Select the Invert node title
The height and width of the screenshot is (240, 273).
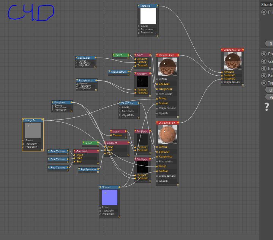pyautogui.click(x=116, y=131)
